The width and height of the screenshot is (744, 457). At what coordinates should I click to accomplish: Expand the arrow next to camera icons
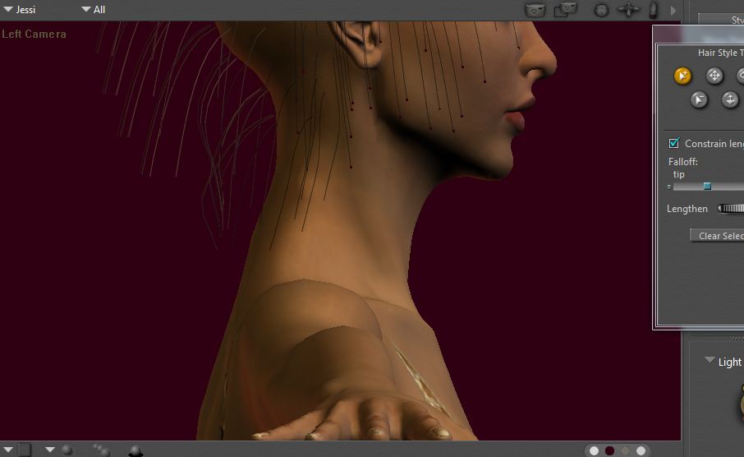(673, 11)
